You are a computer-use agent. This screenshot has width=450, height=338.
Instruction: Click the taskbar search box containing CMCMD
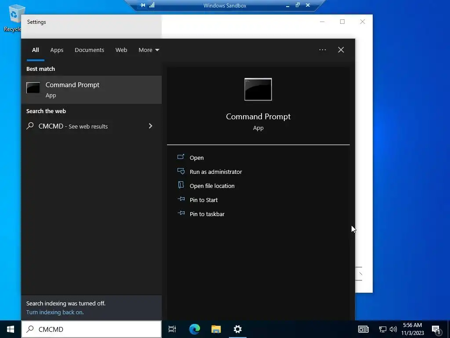[x=91, y=329]
